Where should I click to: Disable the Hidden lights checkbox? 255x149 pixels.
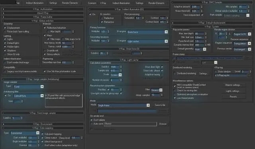(x=5, y=47)
